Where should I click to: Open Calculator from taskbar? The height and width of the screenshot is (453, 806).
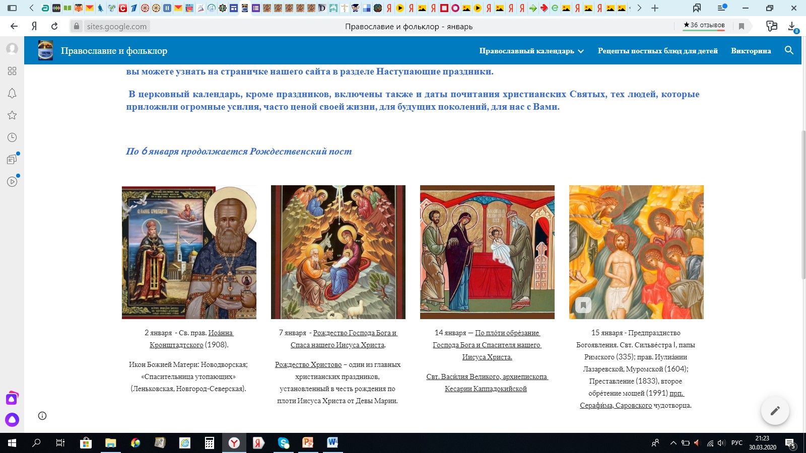click(x=209, y=443)
